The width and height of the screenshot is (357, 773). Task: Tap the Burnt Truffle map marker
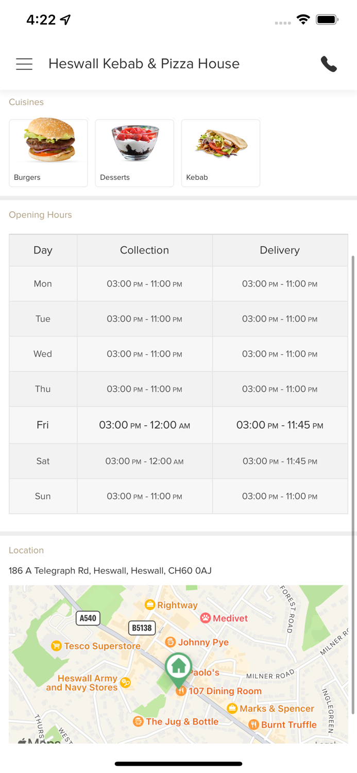coord(253,725)
